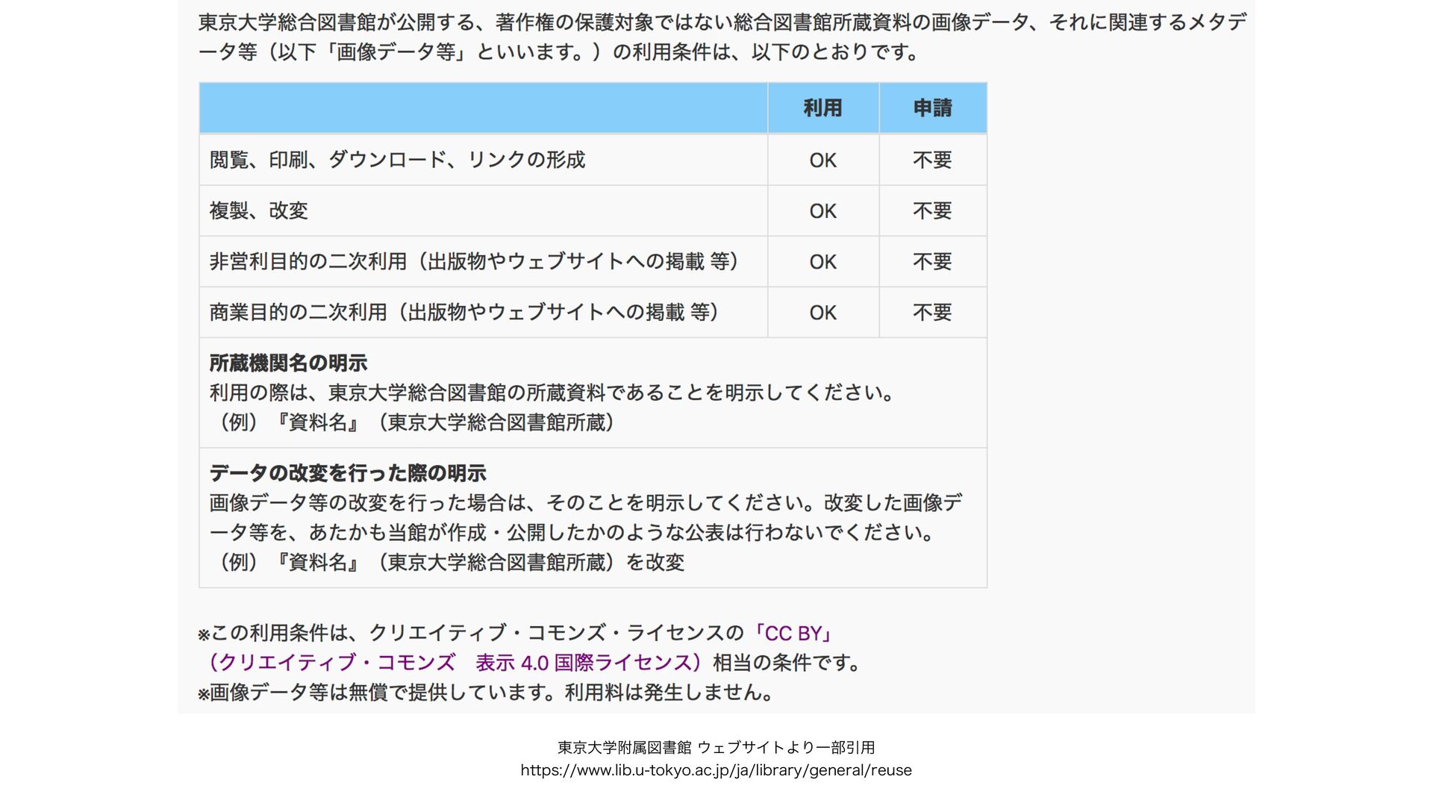Click the 複製、改変 row label
1433x806 pixels.
pos(258,210)
